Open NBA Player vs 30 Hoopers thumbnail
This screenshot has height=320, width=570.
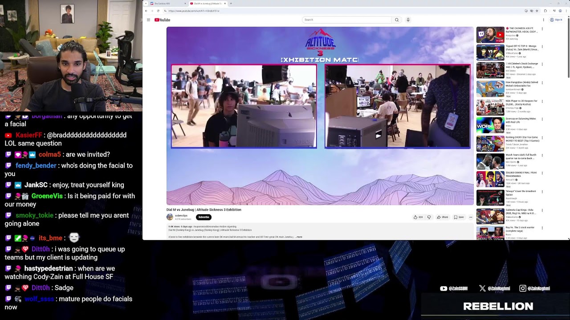[490, 107]
